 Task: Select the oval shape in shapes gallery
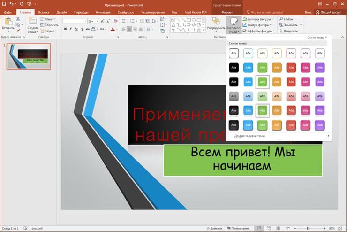[194, 20]
